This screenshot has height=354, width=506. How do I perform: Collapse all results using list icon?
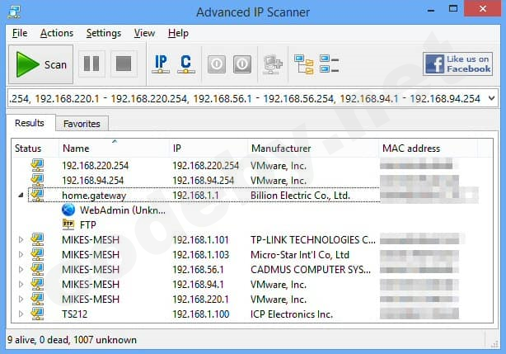[329, 64]
